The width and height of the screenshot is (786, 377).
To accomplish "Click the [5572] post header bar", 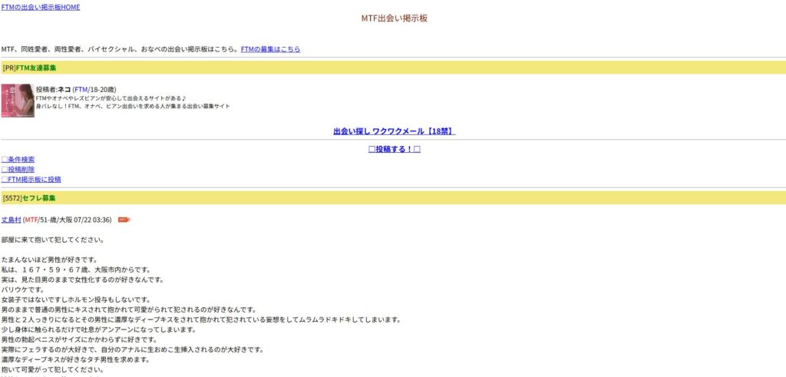I will pyautogui.click(x=393, y=198).
